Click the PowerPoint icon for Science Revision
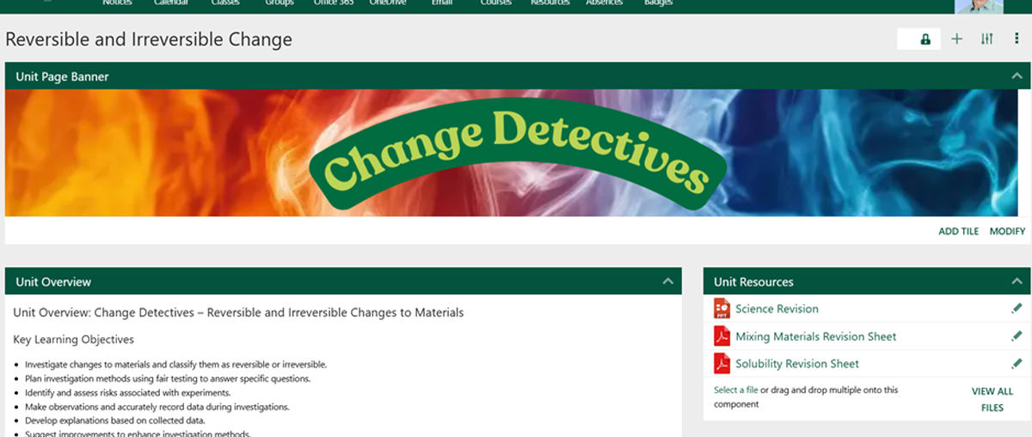The image size is (1032, 437). point(722,308)
